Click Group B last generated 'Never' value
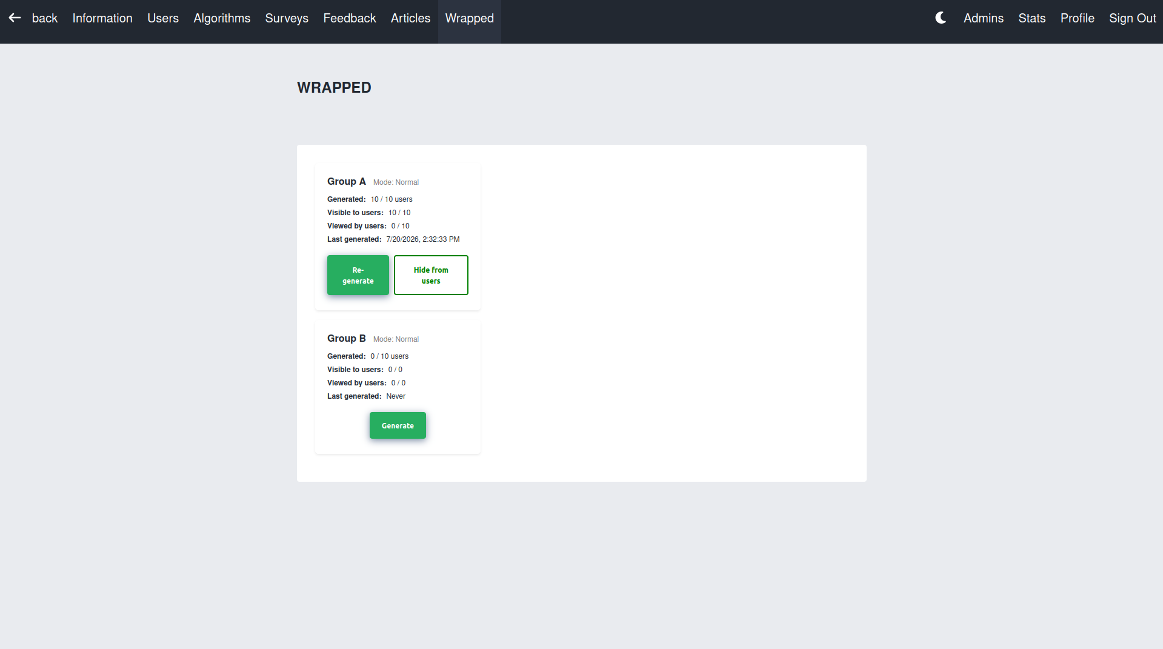The image size is (1163, 649). (396, 396)
